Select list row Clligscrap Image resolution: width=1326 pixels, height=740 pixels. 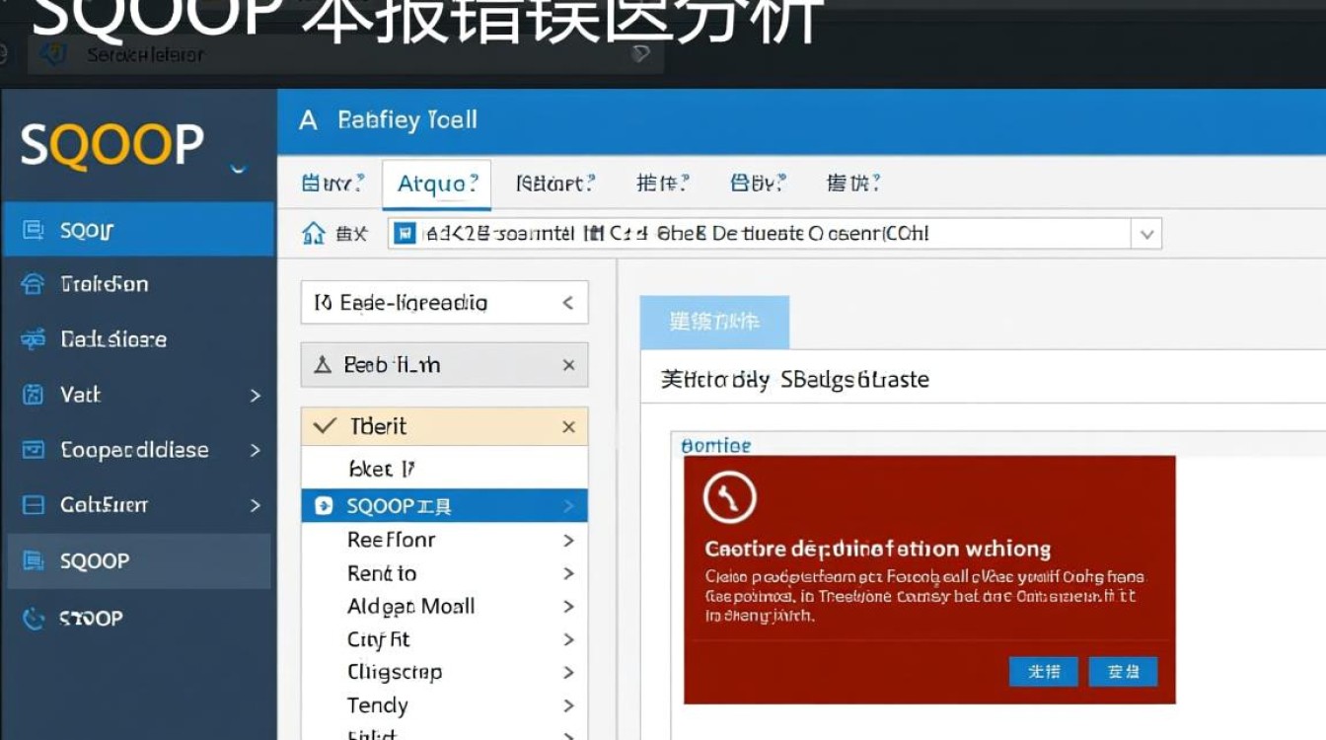(x=444, y=673)
